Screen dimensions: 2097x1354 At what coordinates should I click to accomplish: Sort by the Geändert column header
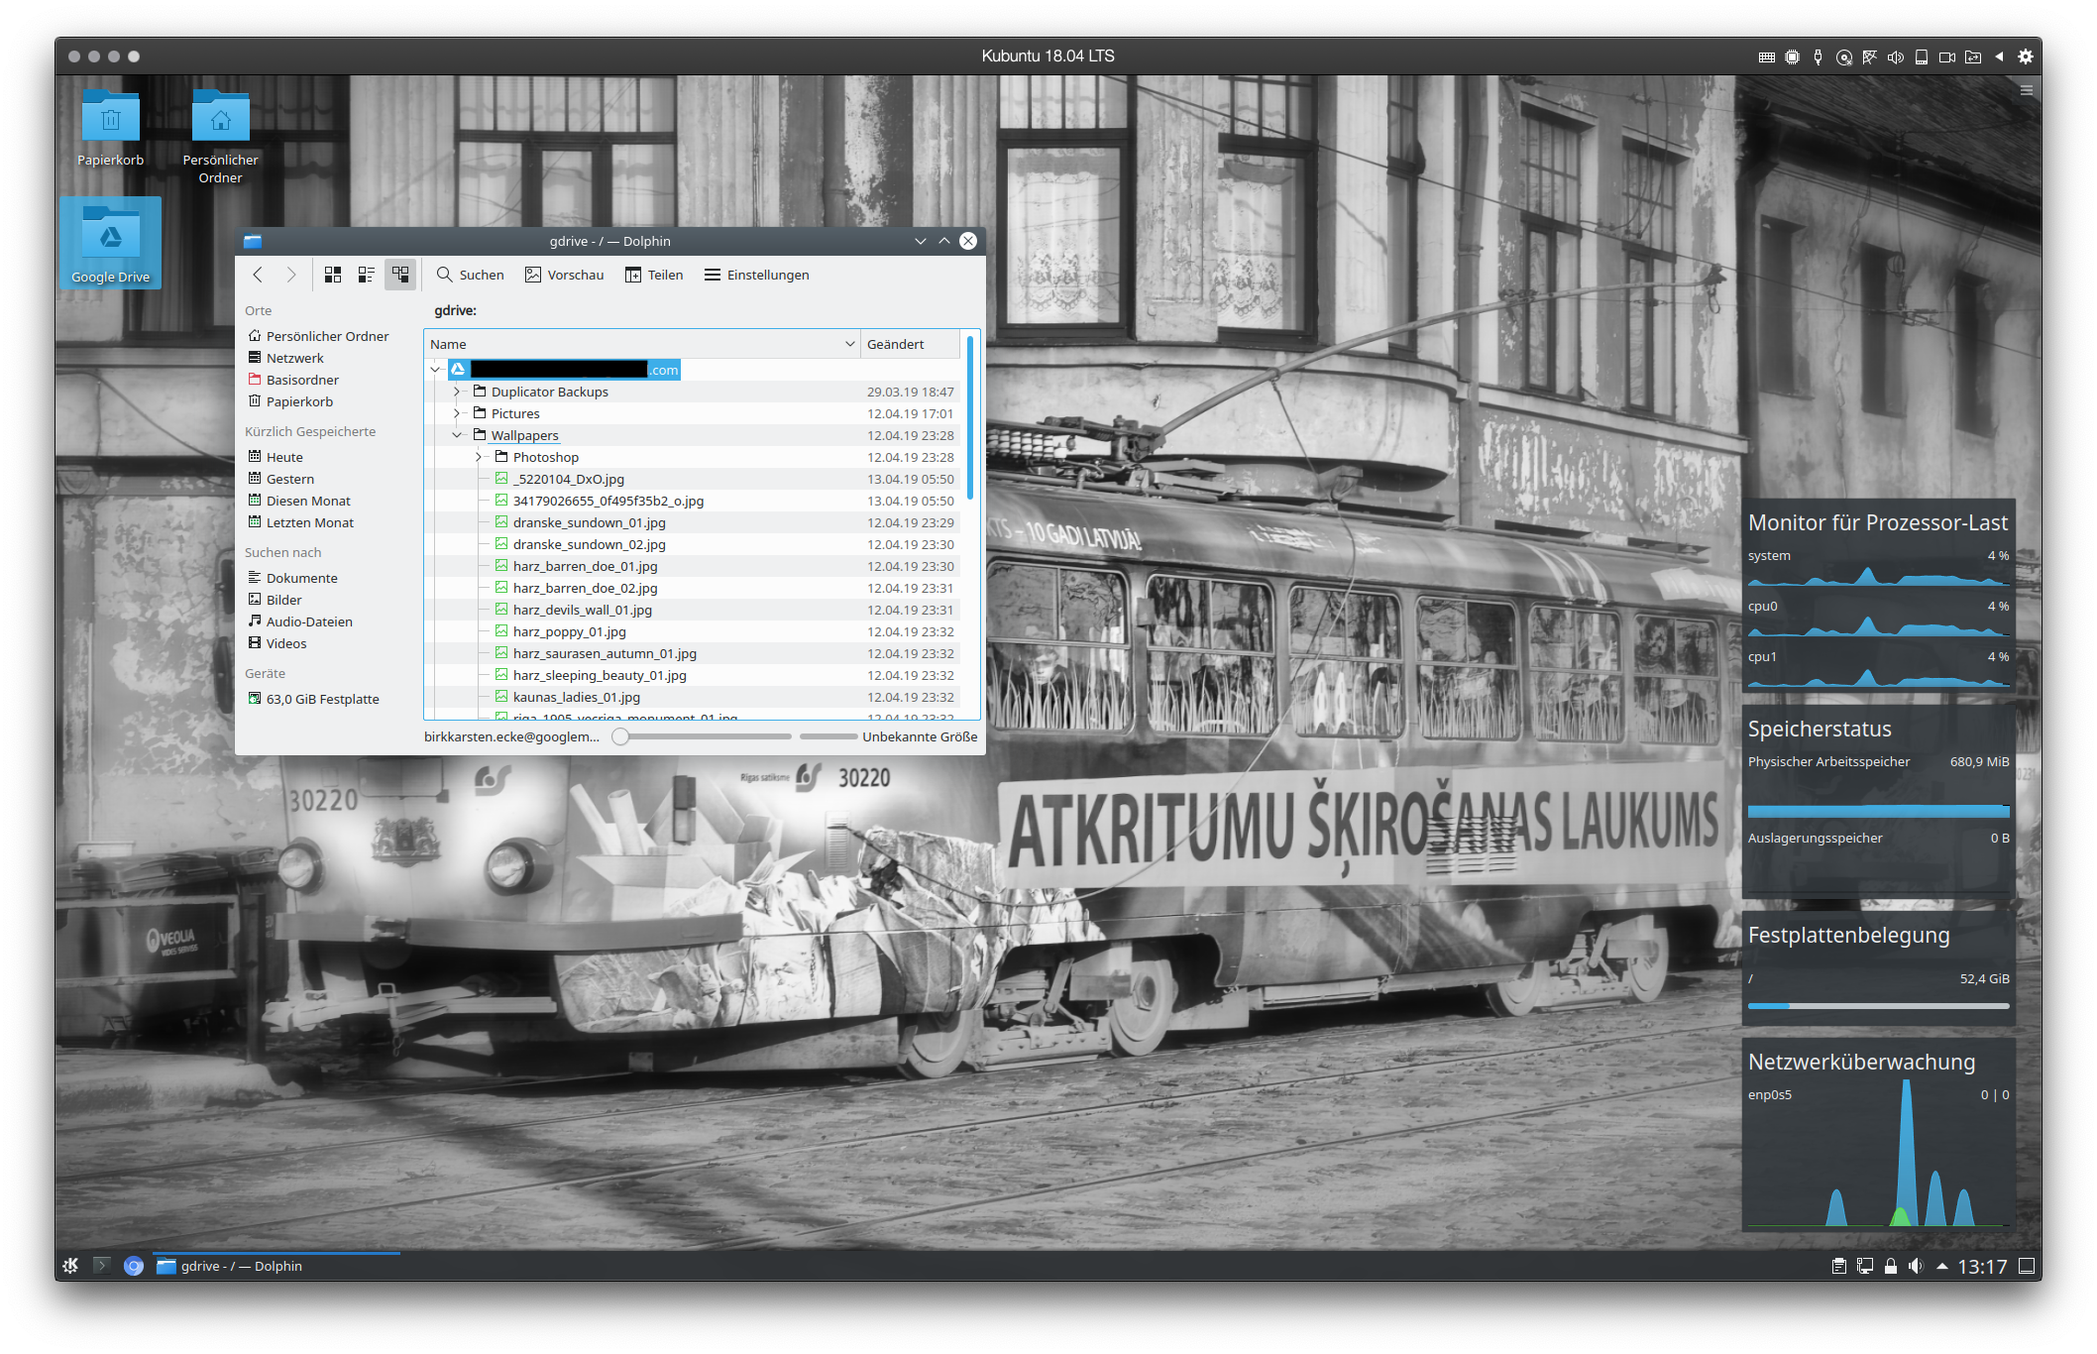pyautogui.click(x=910, y=344)
